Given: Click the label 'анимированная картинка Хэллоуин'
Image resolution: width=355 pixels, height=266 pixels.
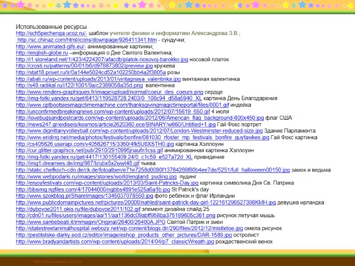Looking at the screenshot, I should 209,150.
